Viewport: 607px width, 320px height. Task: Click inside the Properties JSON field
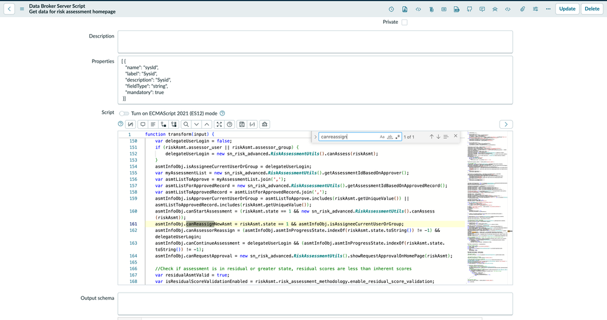click(x=315, y=80)
